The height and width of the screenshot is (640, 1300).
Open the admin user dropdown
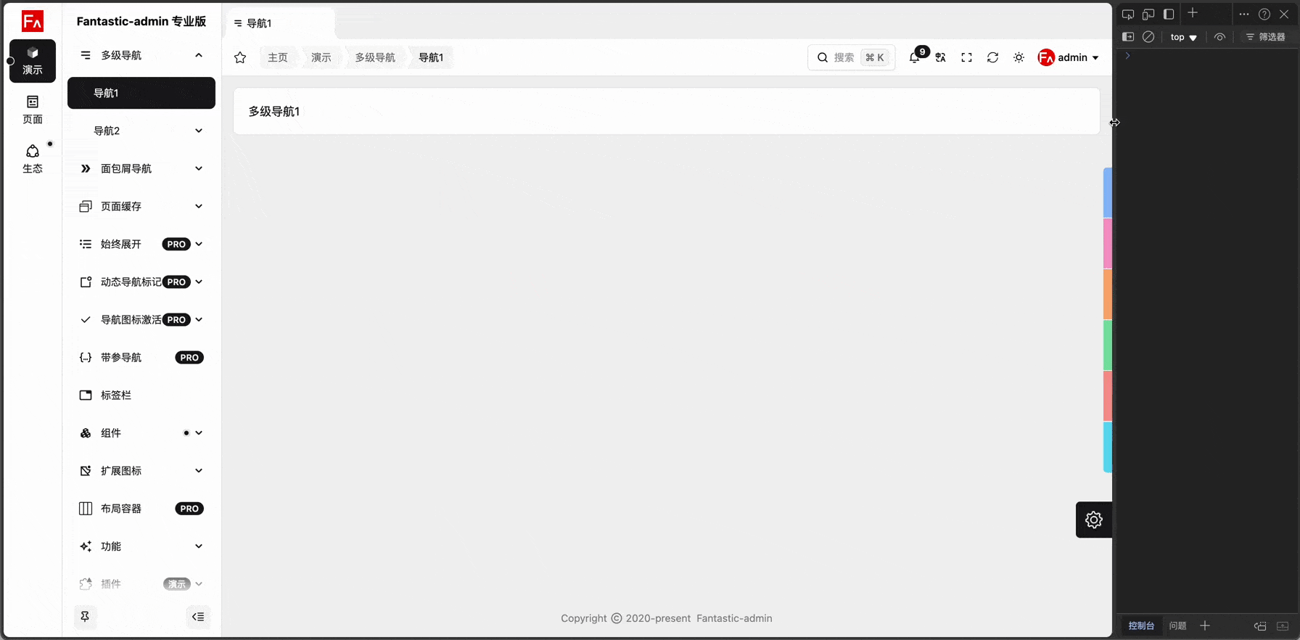pyautogui.click(x=1069, y=57)
